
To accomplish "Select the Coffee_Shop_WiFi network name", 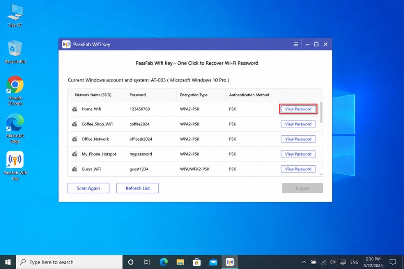I will (x=97, y=124).
